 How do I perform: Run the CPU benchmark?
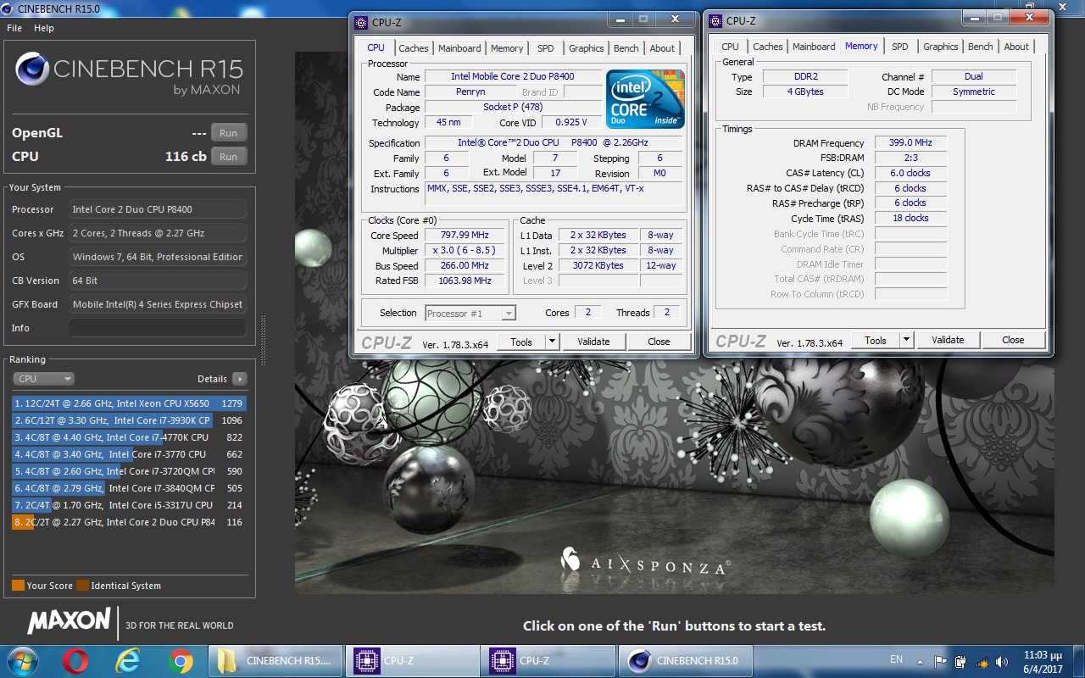(229, 157)
